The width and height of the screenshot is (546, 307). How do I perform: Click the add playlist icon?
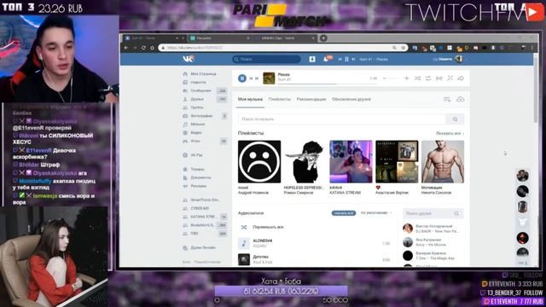pyautogui.click(x=447, y=100)
